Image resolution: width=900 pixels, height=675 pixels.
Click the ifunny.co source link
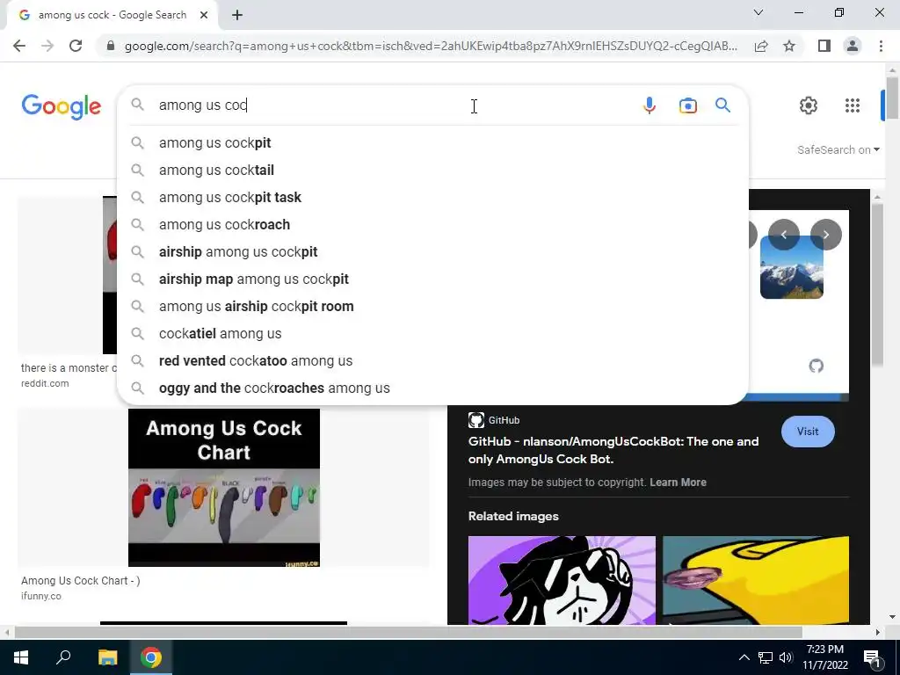click(x=41, y=596)
